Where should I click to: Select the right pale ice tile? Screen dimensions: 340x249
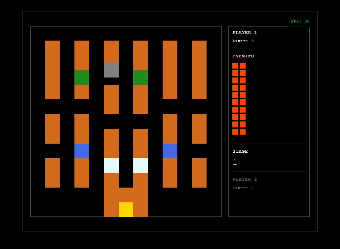click(140, 165)
